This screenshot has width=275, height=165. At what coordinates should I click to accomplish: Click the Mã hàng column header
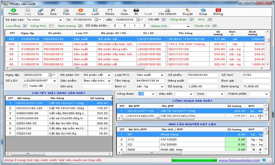tap(24, 98)
